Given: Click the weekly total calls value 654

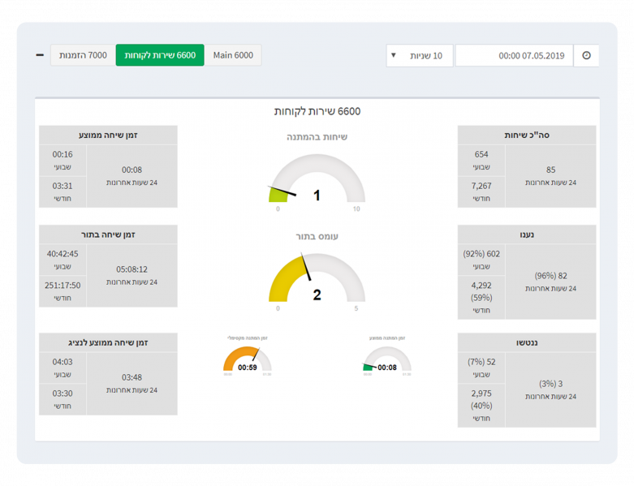Looking at the screenshot, I should (x=481, y=154).
